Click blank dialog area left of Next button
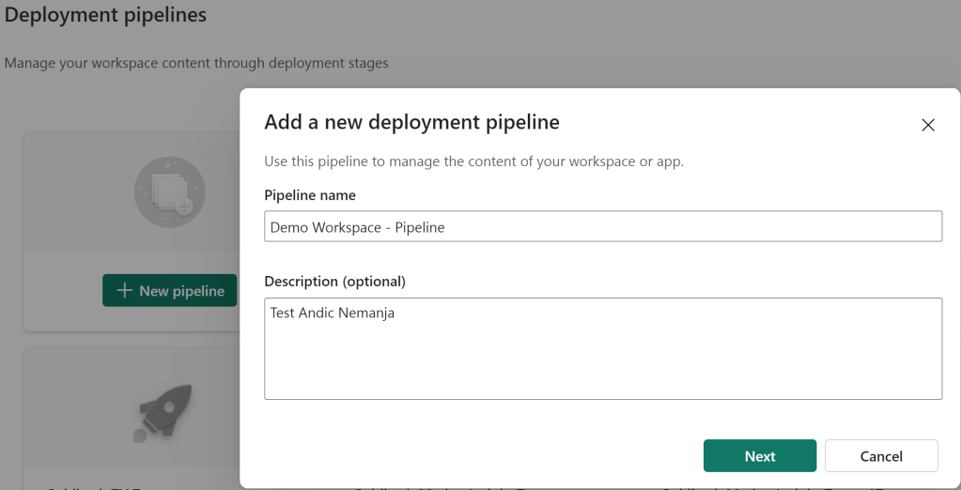The height and width of the screenshot is (490, 961). coord(470,456)
